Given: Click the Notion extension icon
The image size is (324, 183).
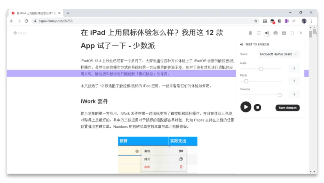Looking at the screenshot, I should click(279, 21).
